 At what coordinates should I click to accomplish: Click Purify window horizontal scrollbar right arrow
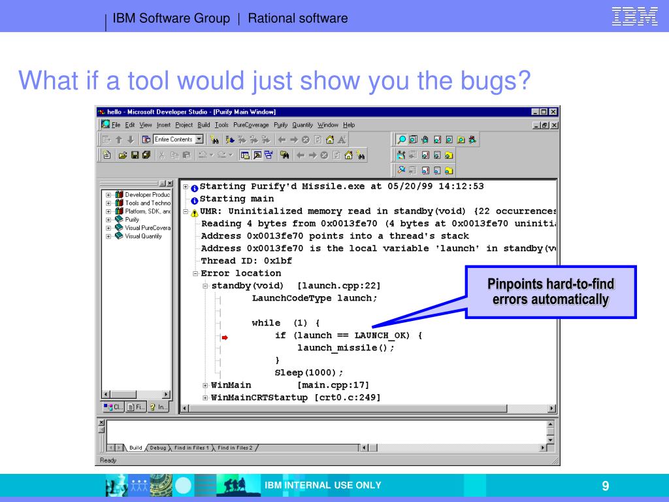pyautogui.click(x=551, y=409)
